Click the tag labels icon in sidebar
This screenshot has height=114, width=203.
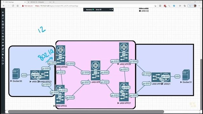[x=3, y=55]
